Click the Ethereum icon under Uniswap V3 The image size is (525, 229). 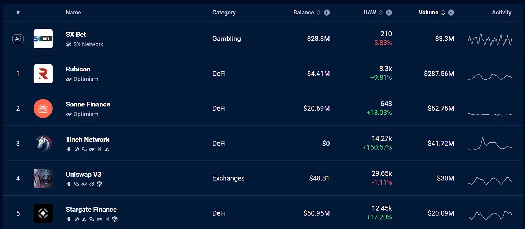tap(69, 184)
